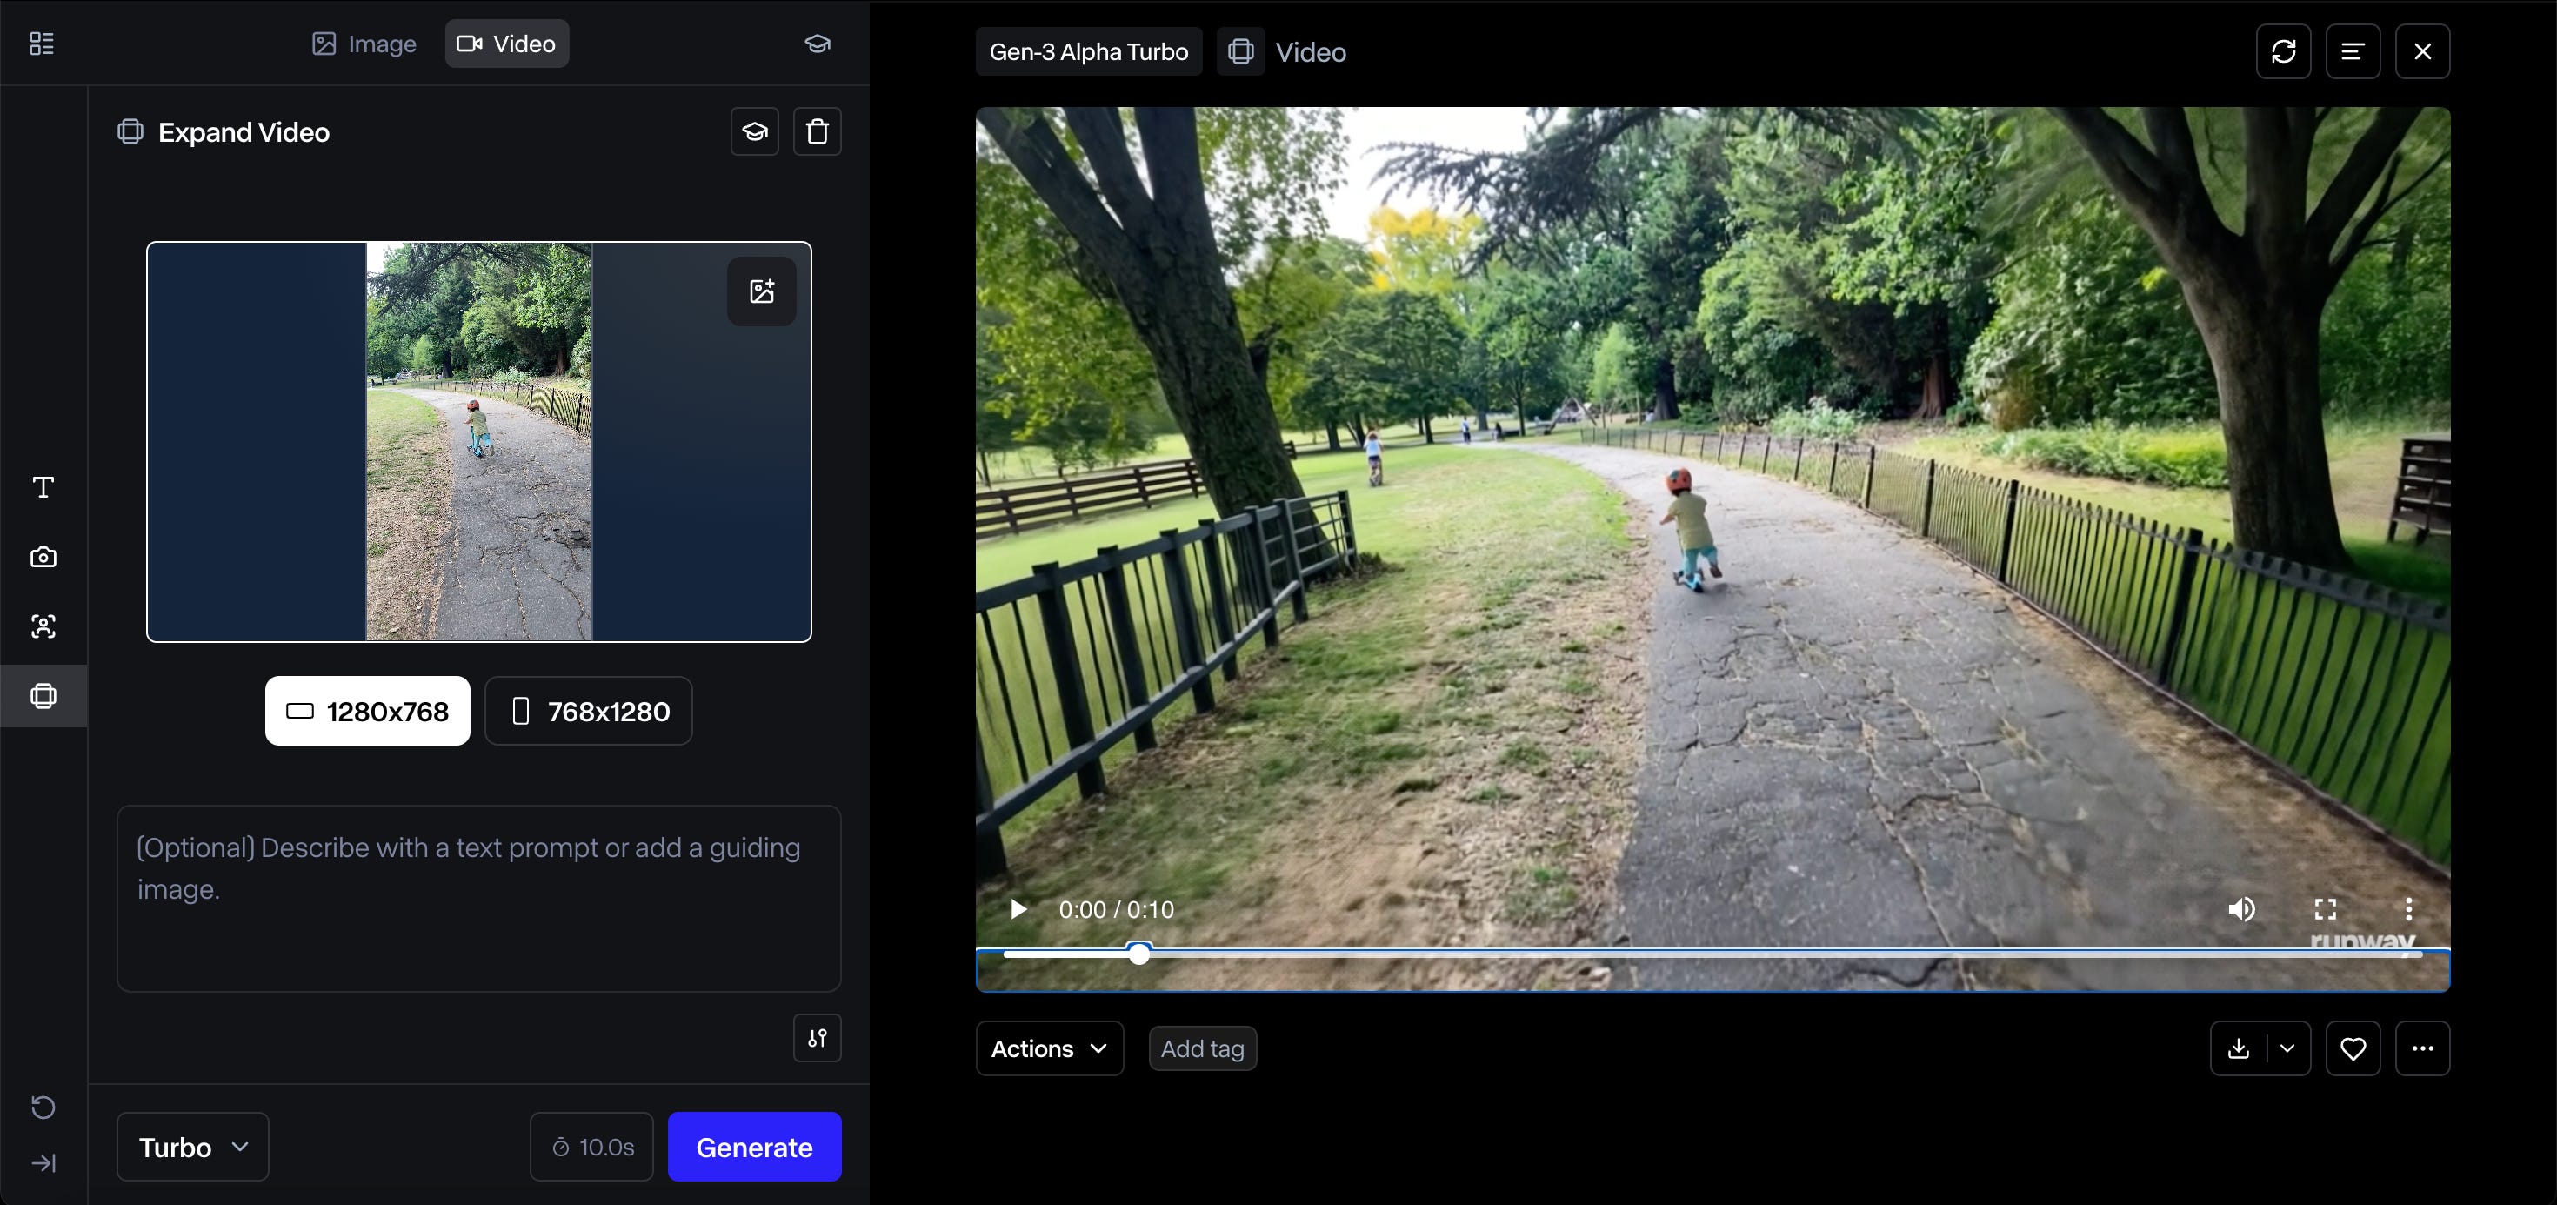Click the video progress scrubber handle
The image size is (2557, 1205).
[1139, 954]
